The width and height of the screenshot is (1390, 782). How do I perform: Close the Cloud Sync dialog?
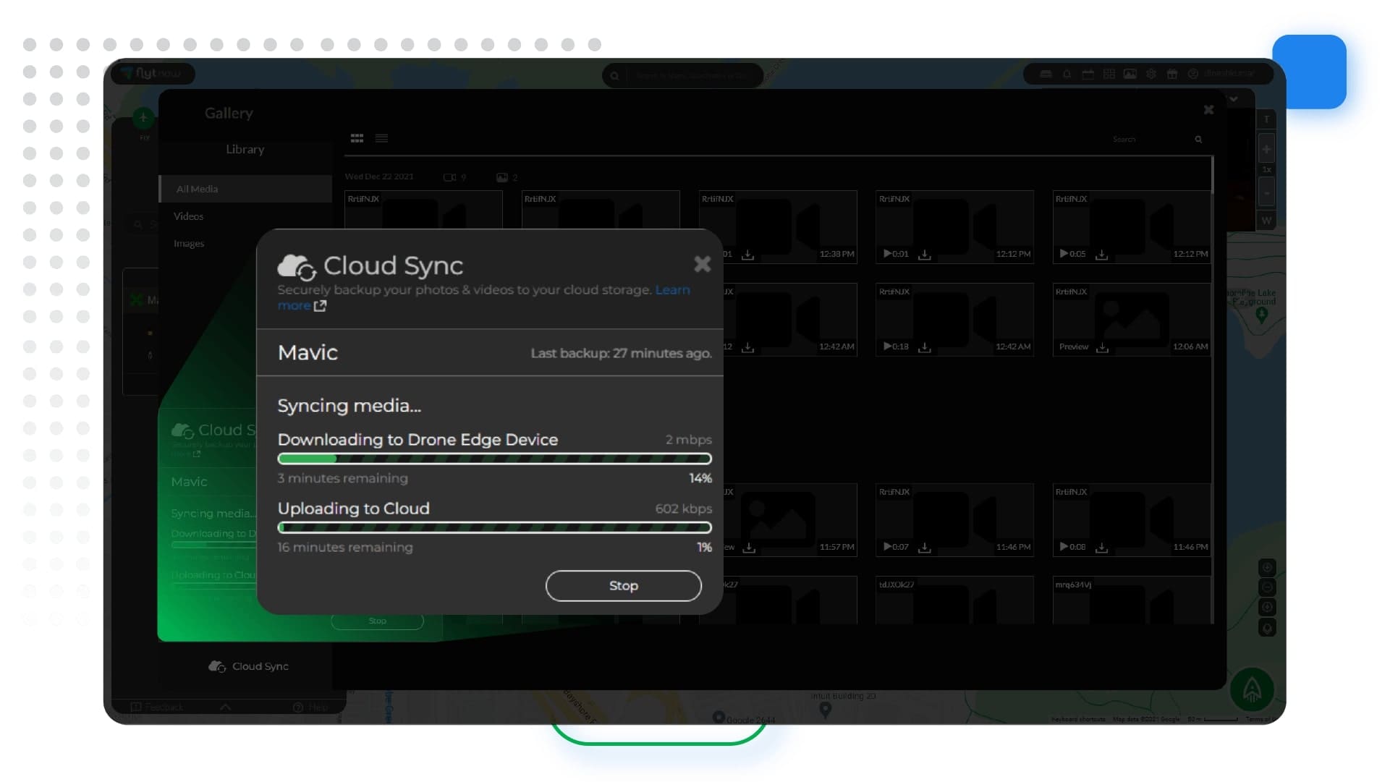(x=702, y=264)
